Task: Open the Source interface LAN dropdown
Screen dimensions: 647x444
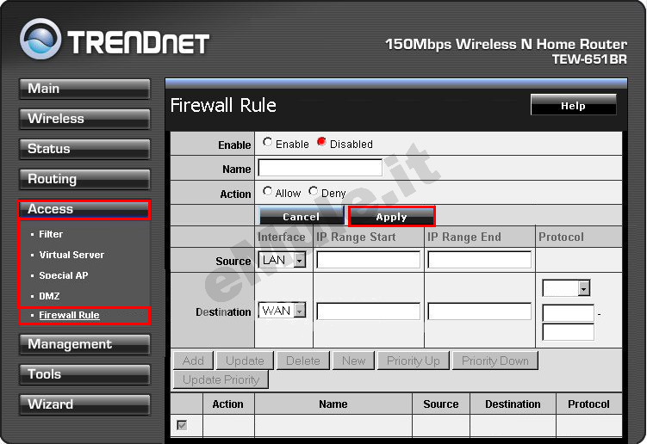Action: click(x=282, y=260)
